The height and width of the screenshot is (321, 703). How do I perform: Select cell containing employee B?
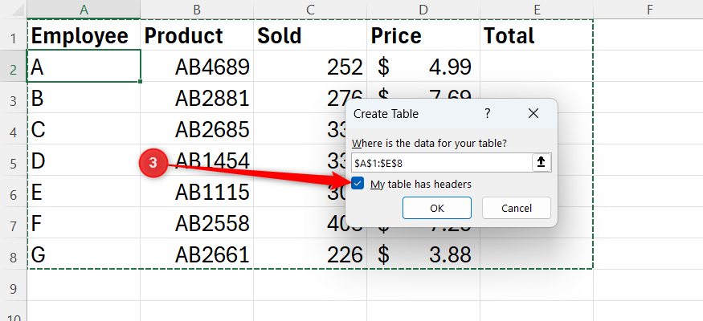click(x=84, y=98)
